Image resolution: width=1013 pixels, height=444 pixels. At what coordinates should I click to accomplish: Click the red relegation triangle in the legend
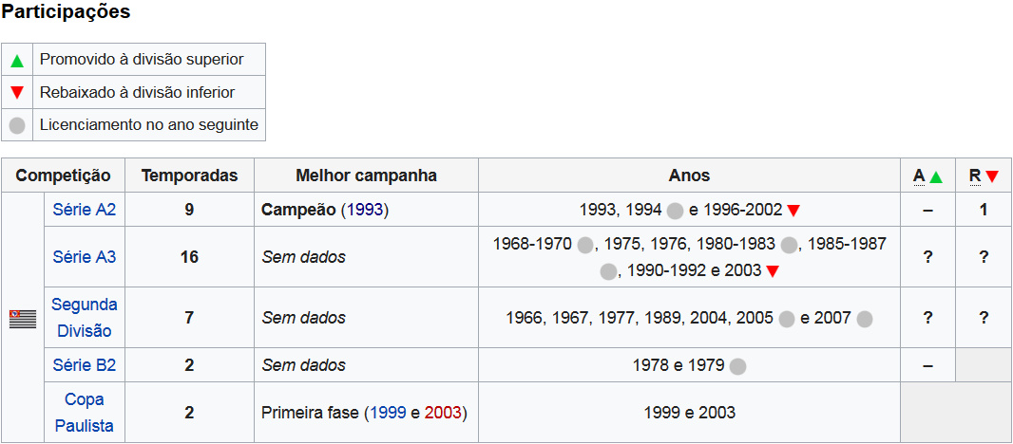[17, 93]
